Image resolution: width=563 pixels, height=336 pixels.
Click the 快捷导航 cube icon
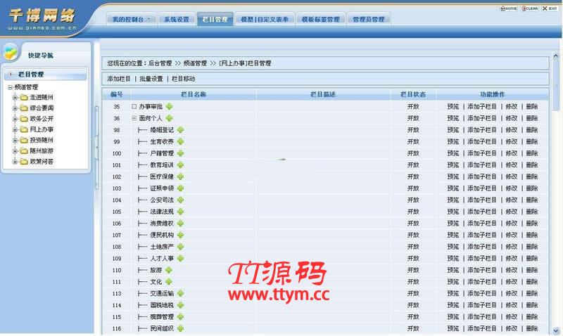click(x=11, y=52)
